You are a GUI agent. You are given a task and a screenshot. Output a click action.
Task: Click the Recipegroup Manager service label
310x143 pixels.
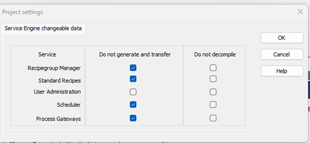(54, 68)
